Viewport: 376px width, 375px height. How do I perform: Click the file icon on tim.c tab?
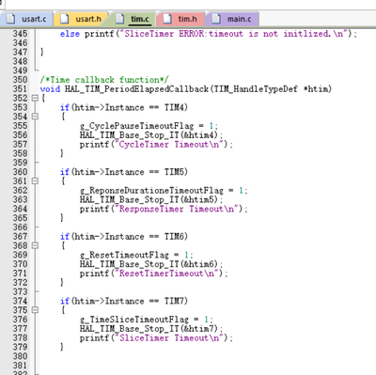click(x=119, y=19)
